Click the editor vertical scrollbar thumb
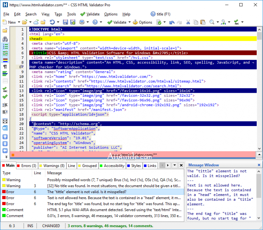 pyautogui.click(x=259, y=36)
